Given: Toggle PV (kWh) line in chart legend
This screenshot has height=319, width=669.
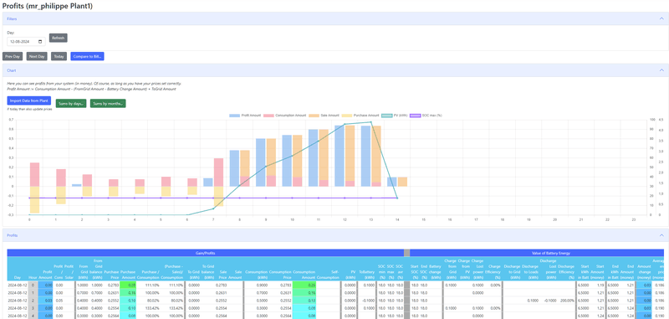Looking at the screenshot, I should (x=394, y=116).
